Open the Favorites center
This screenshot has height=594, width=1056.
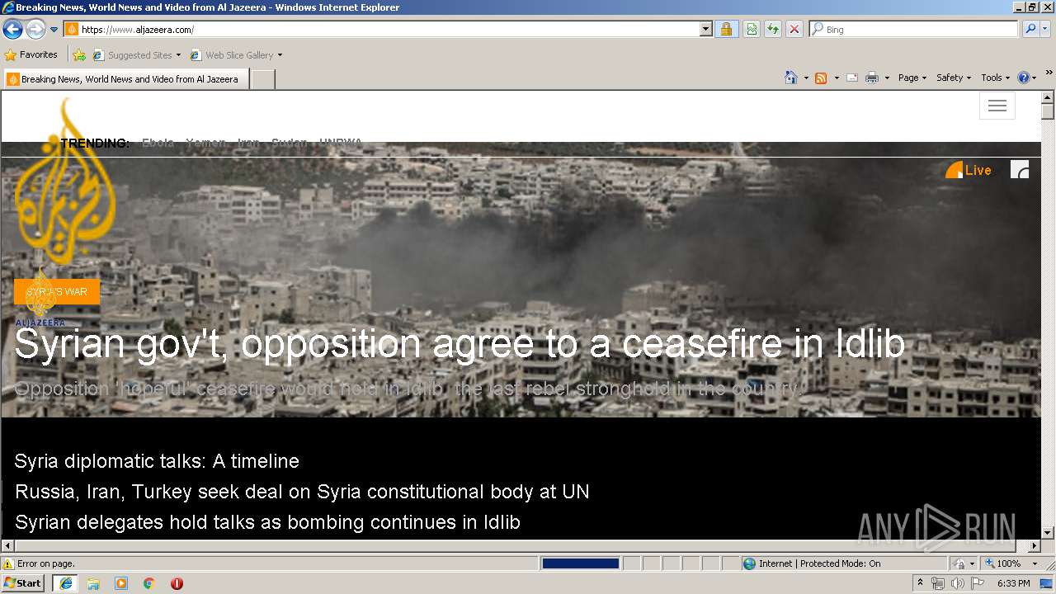click(x=31, y=55)
